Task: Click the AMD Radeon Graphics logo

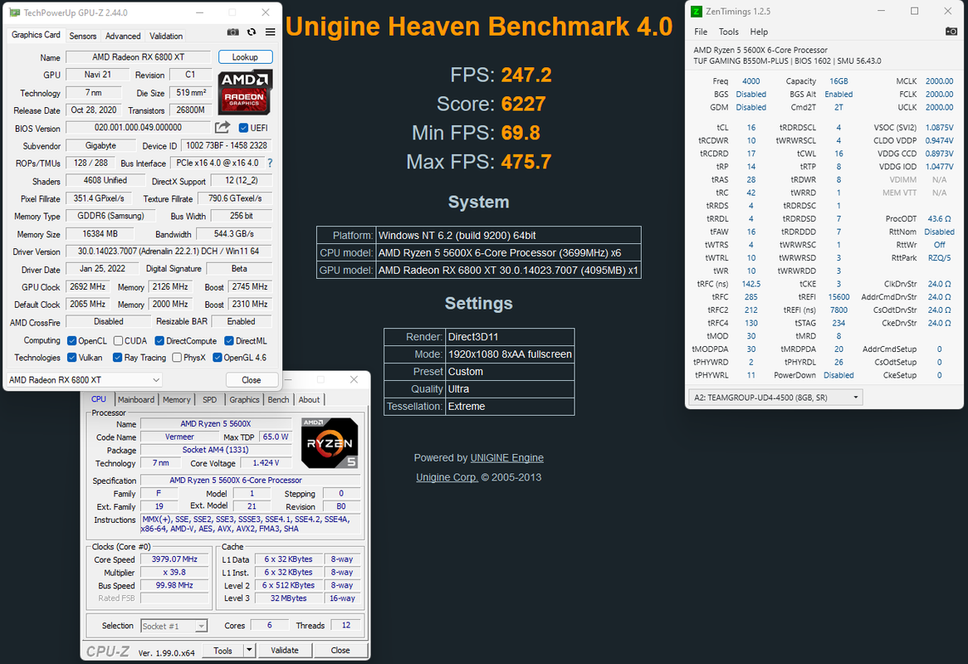Action: pyautogui.click(x=245, y=93)
